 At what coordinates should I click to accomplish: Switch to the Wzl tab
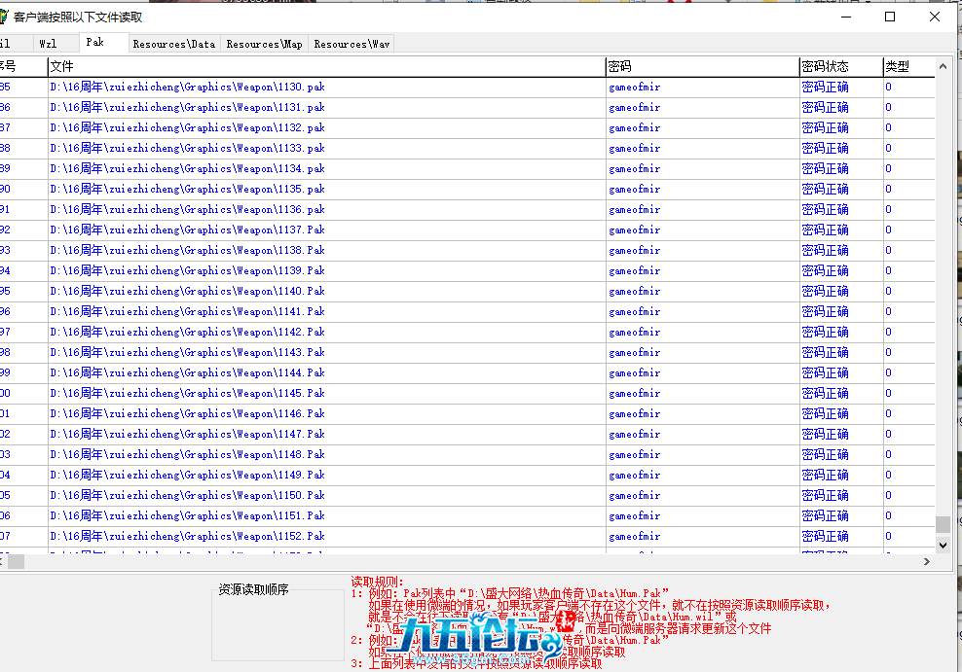click(54, 44)
